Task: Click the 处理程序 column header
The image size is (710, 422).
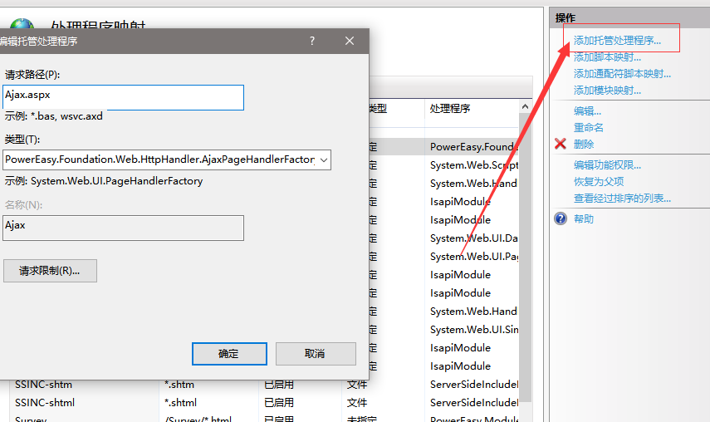Action: [450, 109]
